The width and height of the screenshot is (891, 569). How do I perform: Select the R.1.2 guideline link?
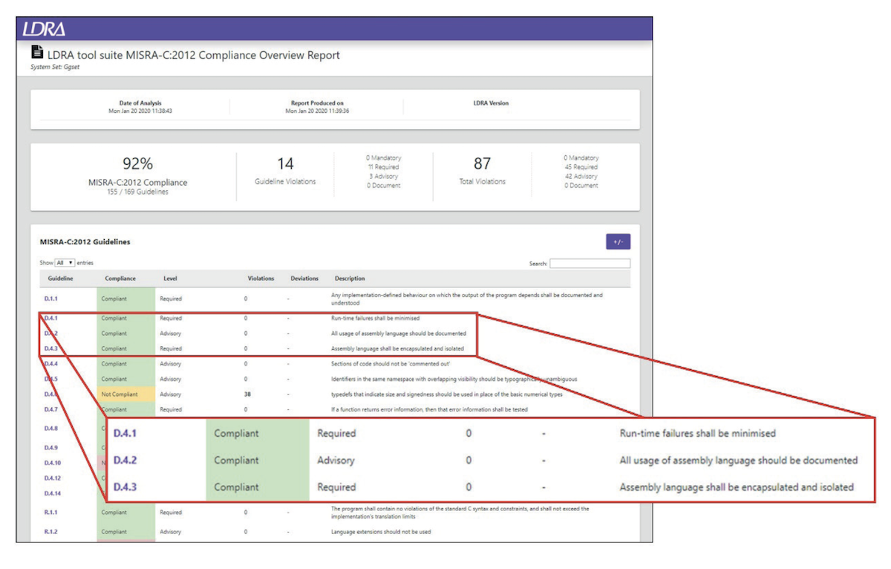(51, 532)
